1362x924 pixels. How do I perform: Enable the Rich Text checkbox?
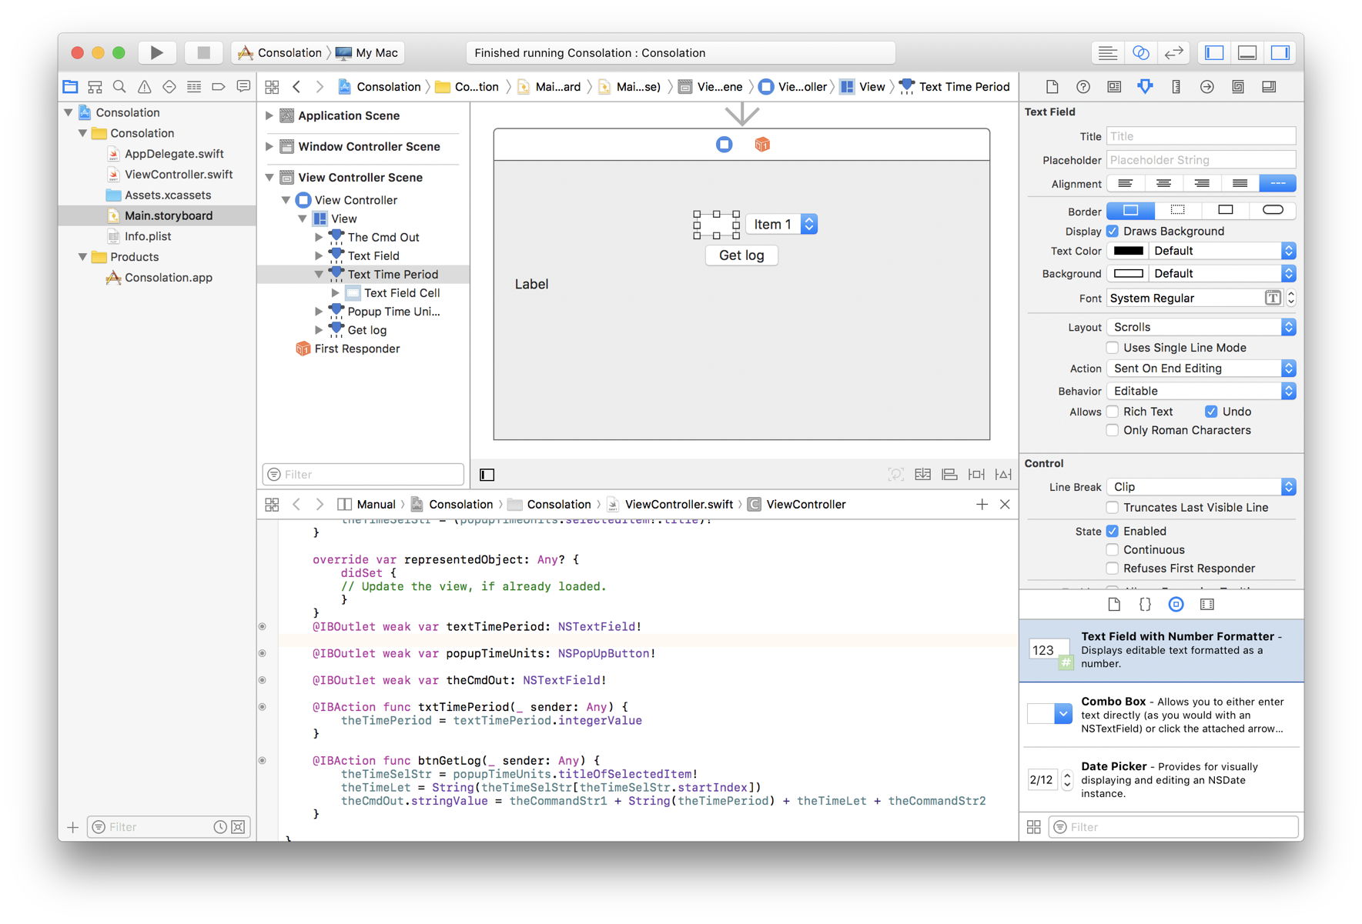(x=1113, y=412)
